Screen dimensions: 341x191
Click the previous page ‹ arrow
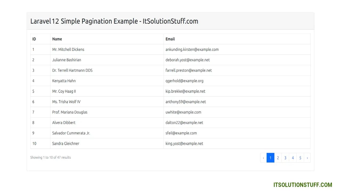point(263,158)
